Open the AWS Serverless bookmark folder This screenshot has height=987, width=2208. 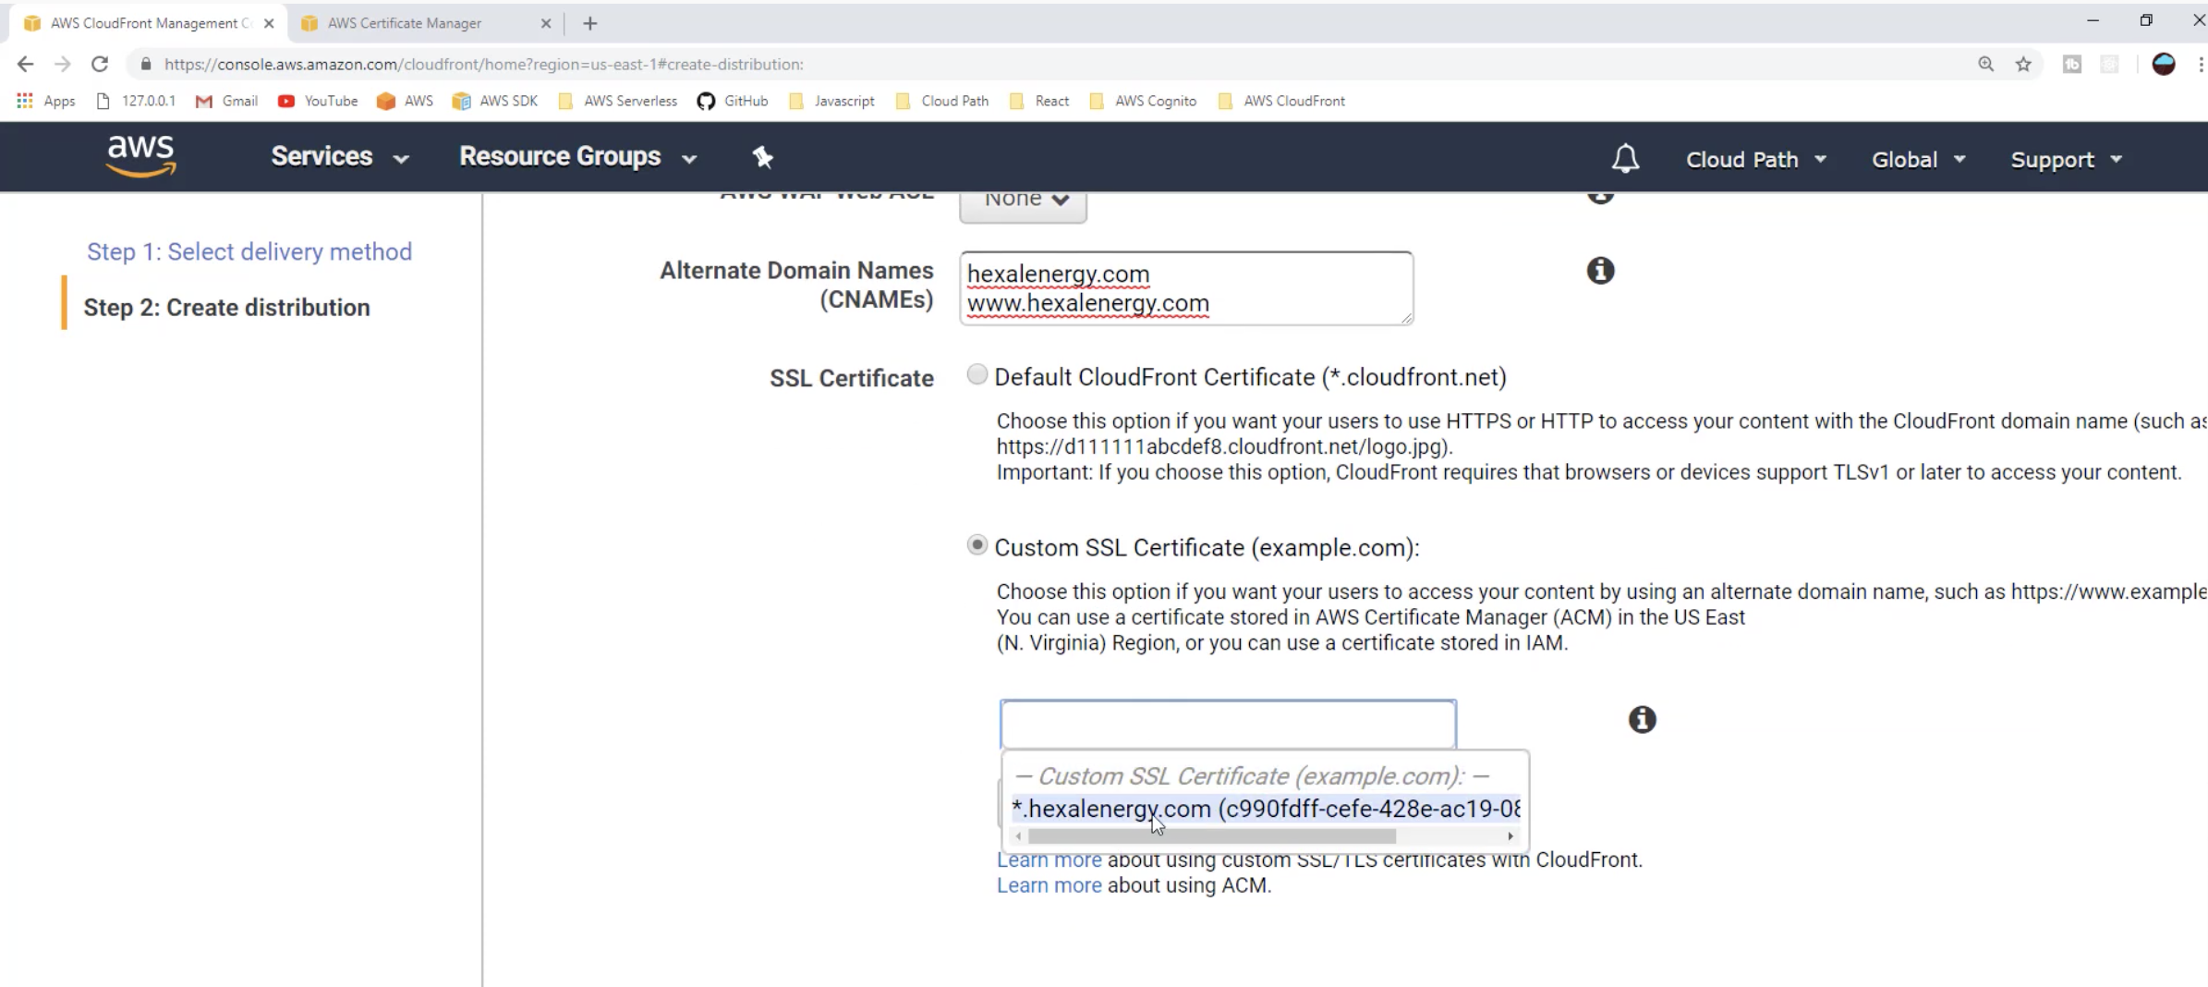(x=618, y=101)
